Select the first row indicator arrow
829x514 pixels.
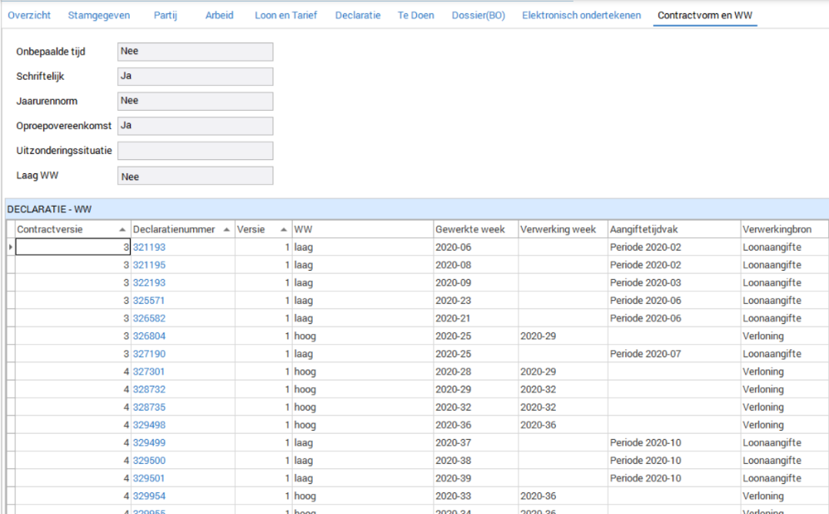pos(10,247)
